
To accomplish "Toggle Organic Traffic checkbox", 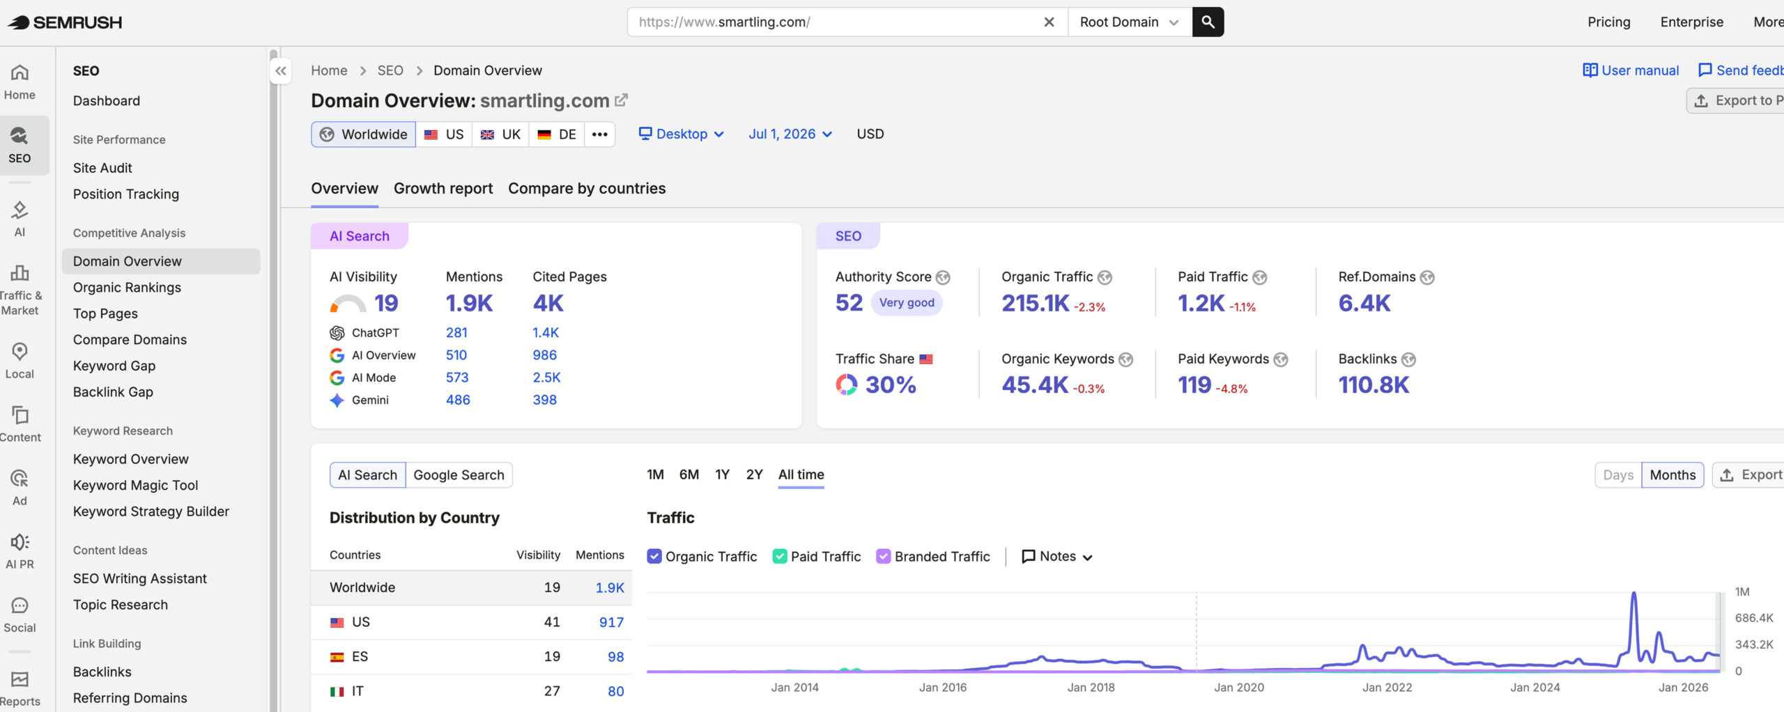I will click(x=654, y=556).
